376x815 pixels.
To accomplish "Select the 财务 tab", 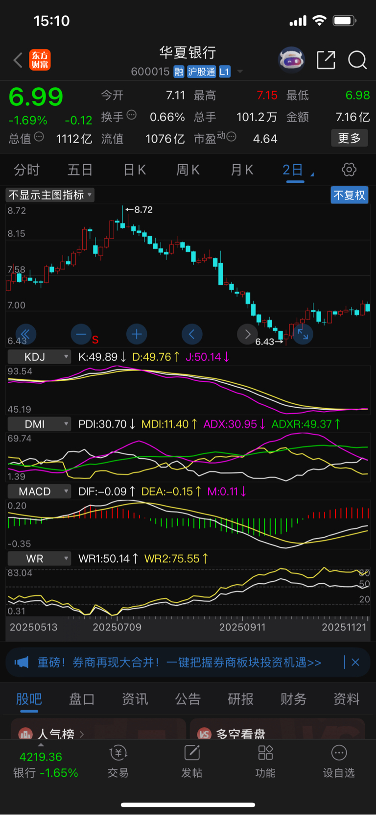I will pyautogui.click(x=293, y=699).
